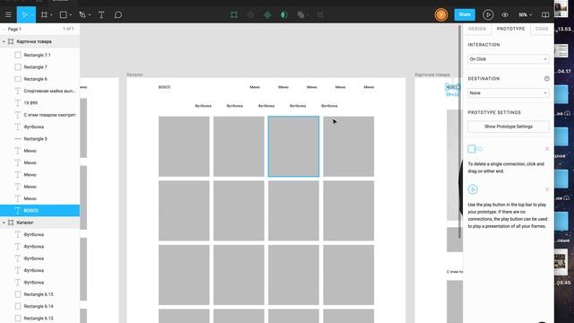Select the Спортивная майка text layer

(39, 91)
